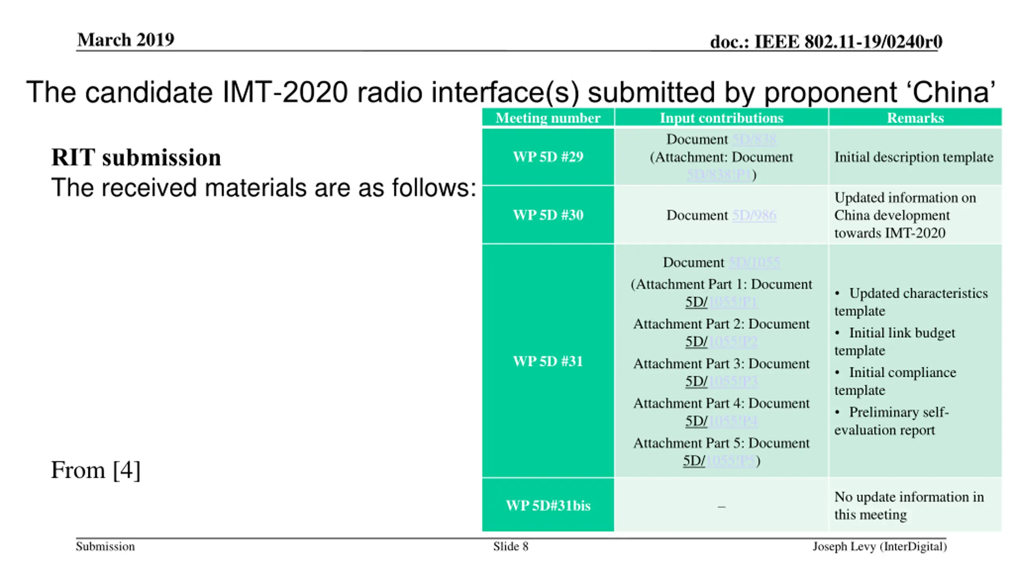Open the 1055!P5 attachment link
This screenshot has width=1014, height=570.
point(731,461)
